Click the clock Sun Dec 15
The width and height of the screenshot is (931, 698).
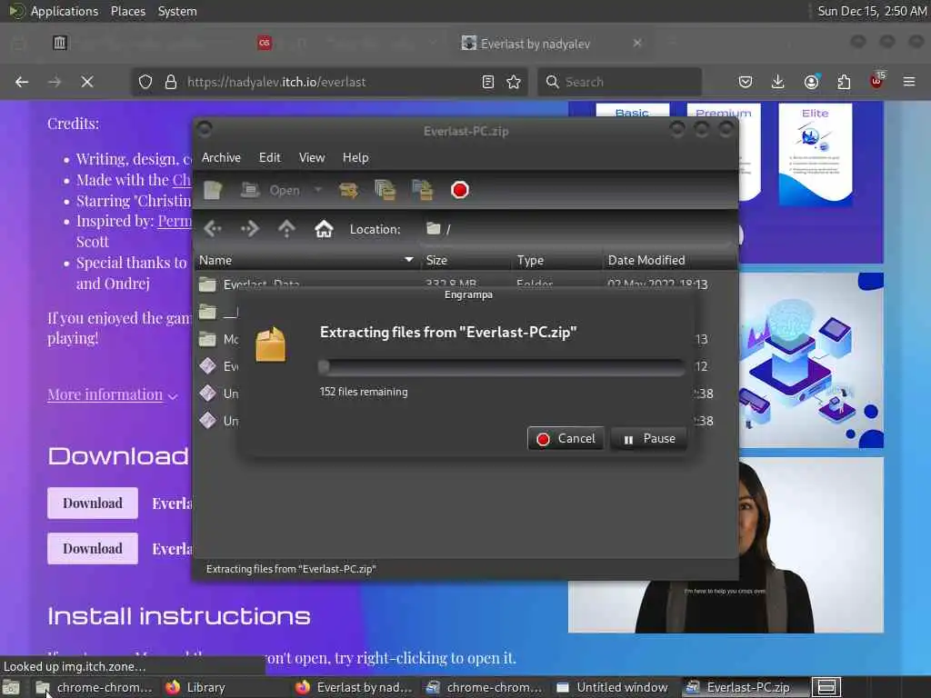[872, 11]
